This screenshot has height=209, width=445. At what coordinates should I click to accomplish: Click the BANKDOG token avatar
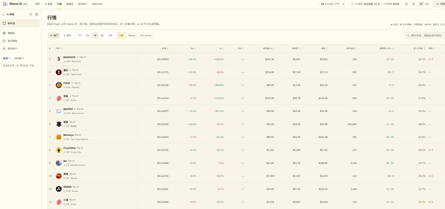[x=59, y=59]
